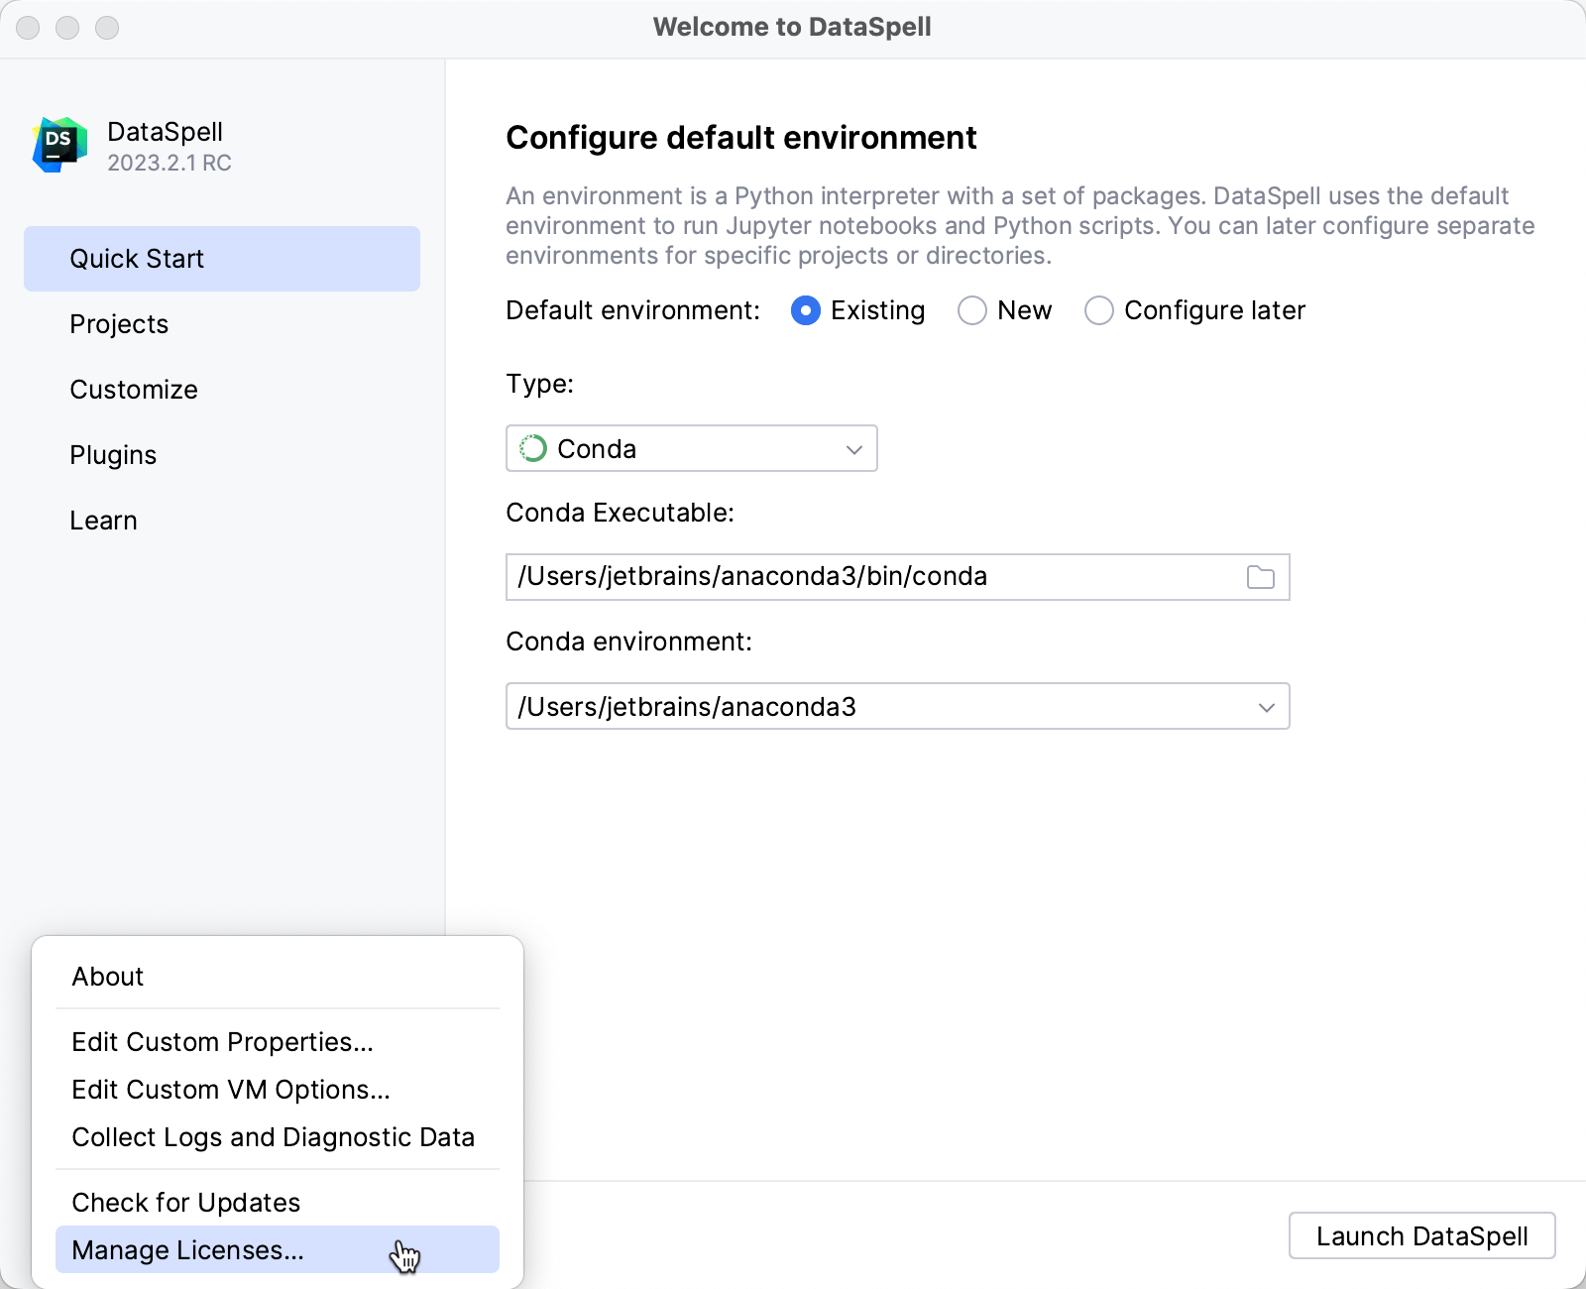Image resolution: width=1586 pixels, height=1289 pixels.
Task: Select Existing default environment
Action: 806,310
